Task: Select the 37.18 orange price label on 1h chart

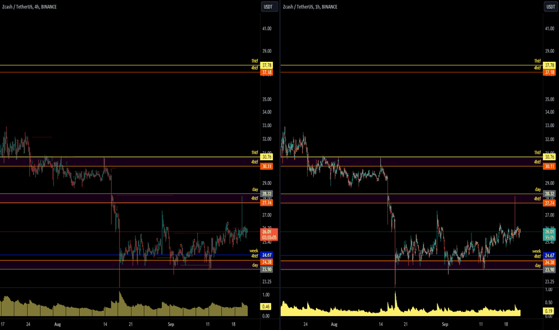Action: click(x=549, y=73)
